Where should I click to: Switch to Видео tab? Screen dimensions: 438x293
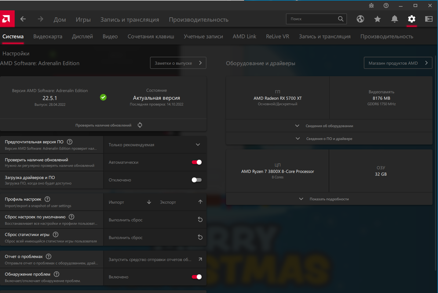click(x=110, y=36)
